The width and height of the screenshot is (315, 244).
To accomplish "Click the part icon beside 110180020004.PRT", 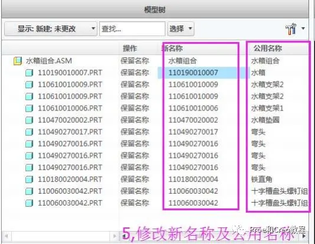I will point(29,180).
